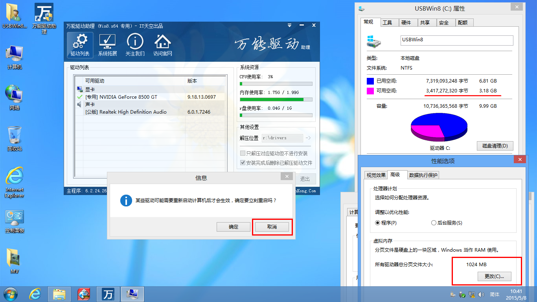The height and width of the screenshot is (302, 537).
Task: Click the red taskbar icon beside File Explorer
Action: coord(84,294)
